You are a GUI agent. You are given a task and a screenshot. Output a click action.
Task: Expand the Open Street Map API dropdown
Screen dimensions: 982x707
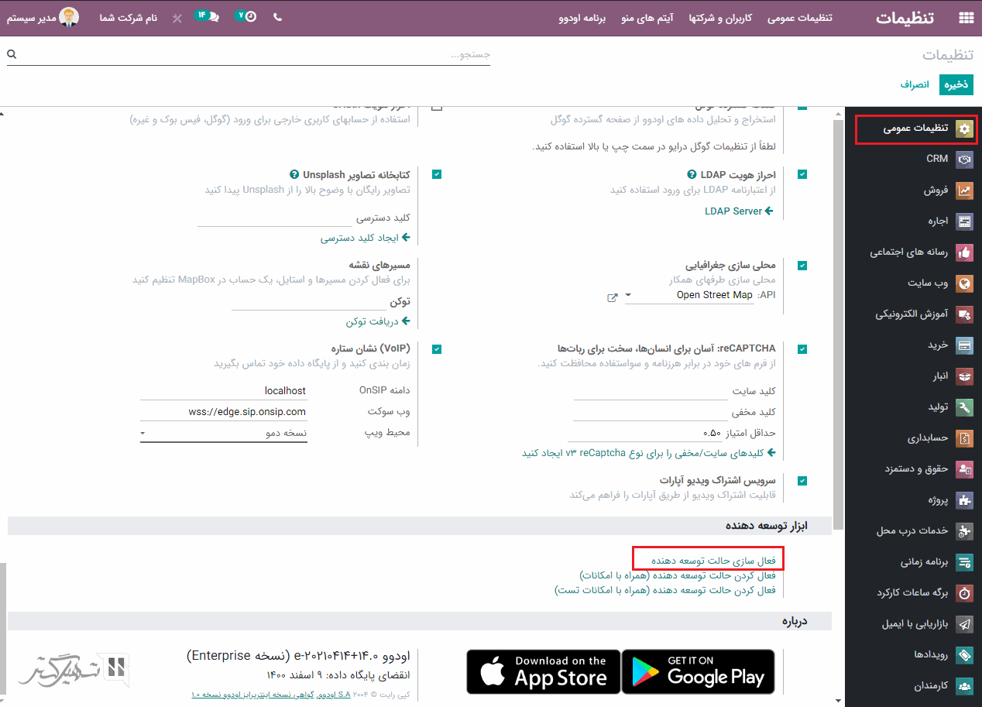[x=689, y=295]
